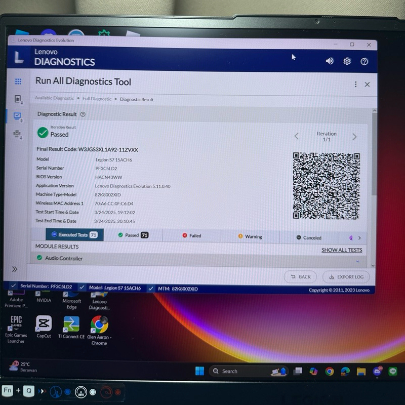
Task: Open the weather widget showing 25°C
Action: 23,367
